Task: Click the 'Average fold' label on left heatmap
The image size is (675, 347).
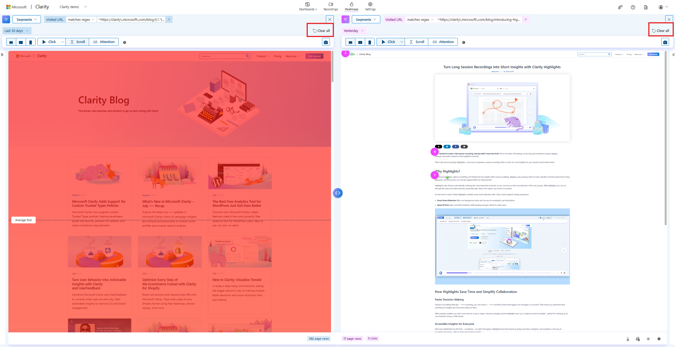Action: point(24,220)
